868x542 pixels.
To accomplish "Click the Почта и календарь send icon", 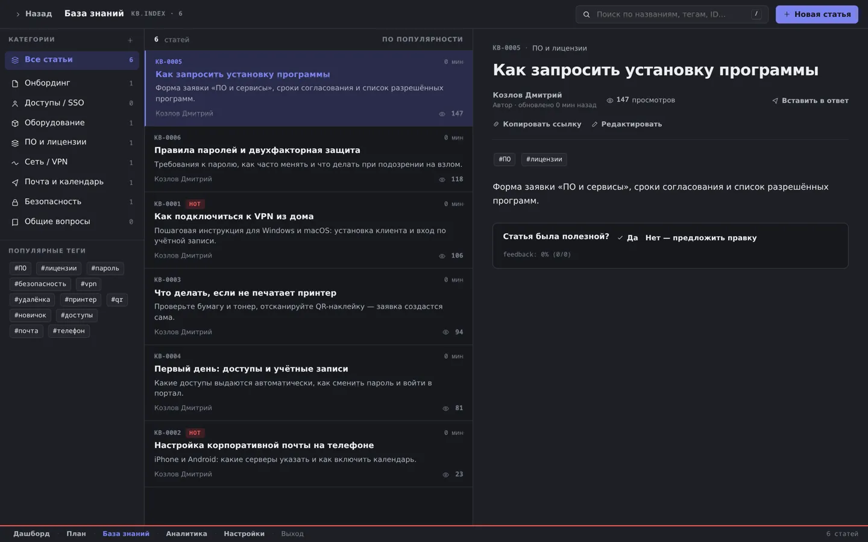I will click(15, 182).
